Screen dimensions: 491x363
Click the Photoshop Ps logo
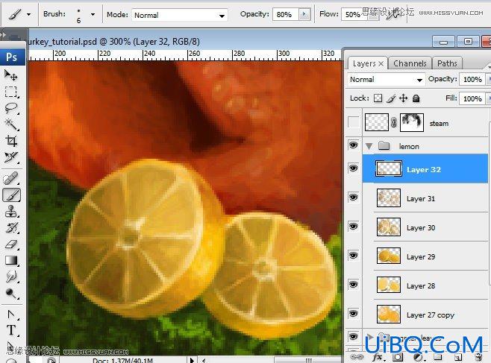12,57
